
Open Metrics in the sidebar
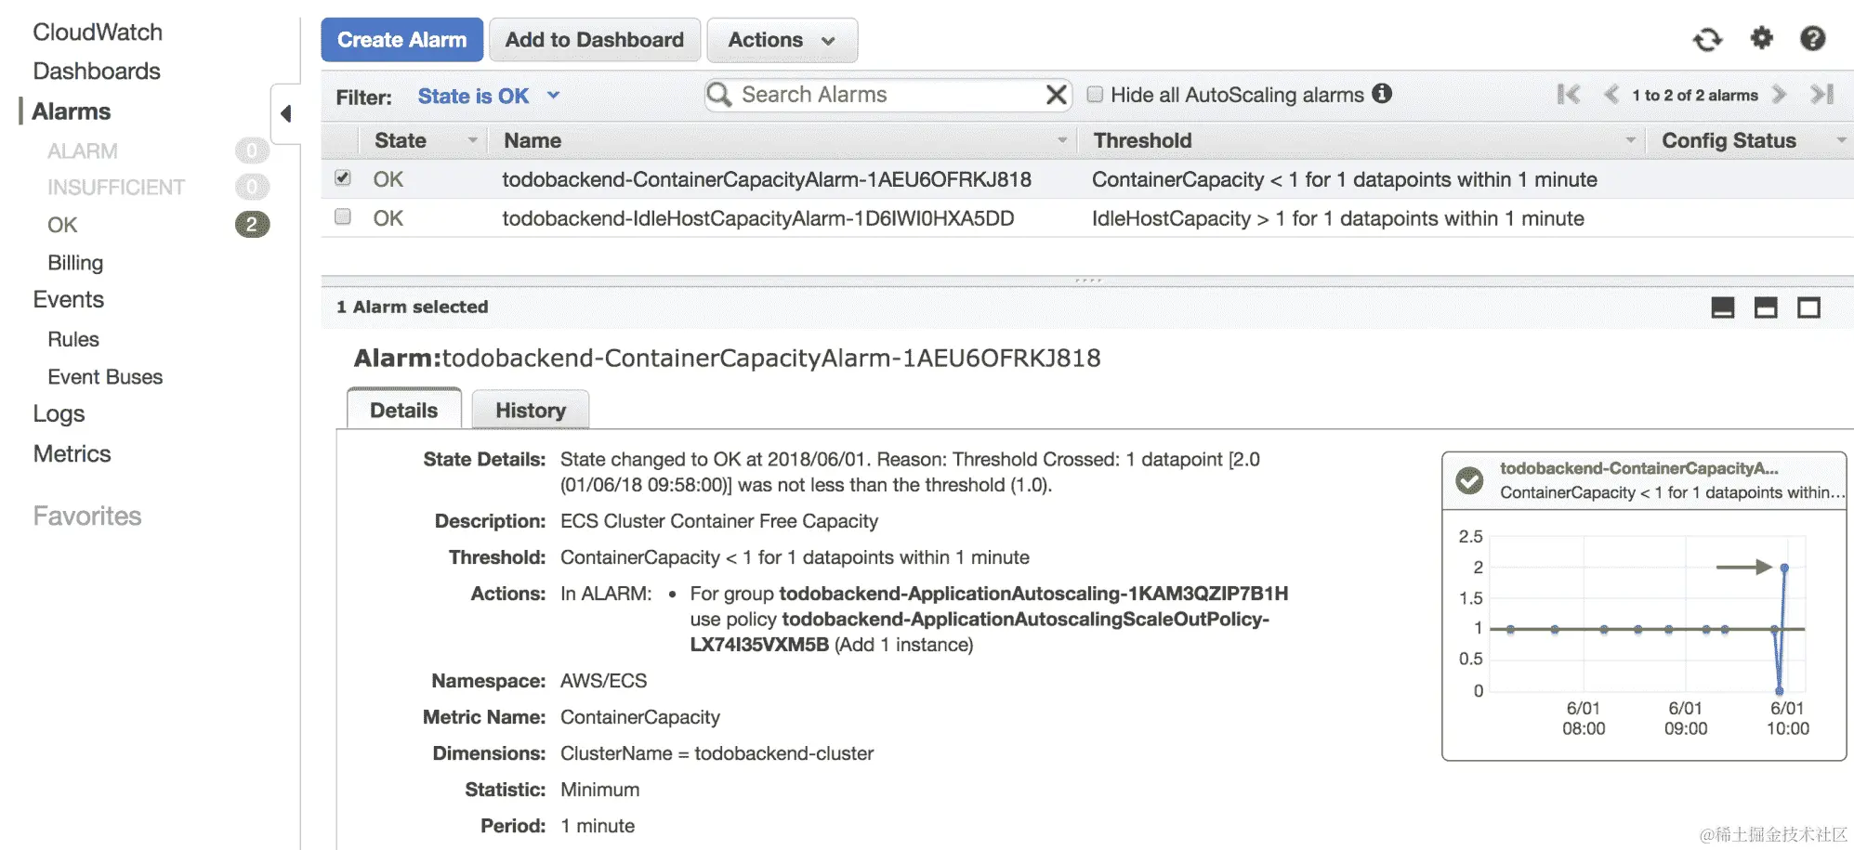pos(72,453)
